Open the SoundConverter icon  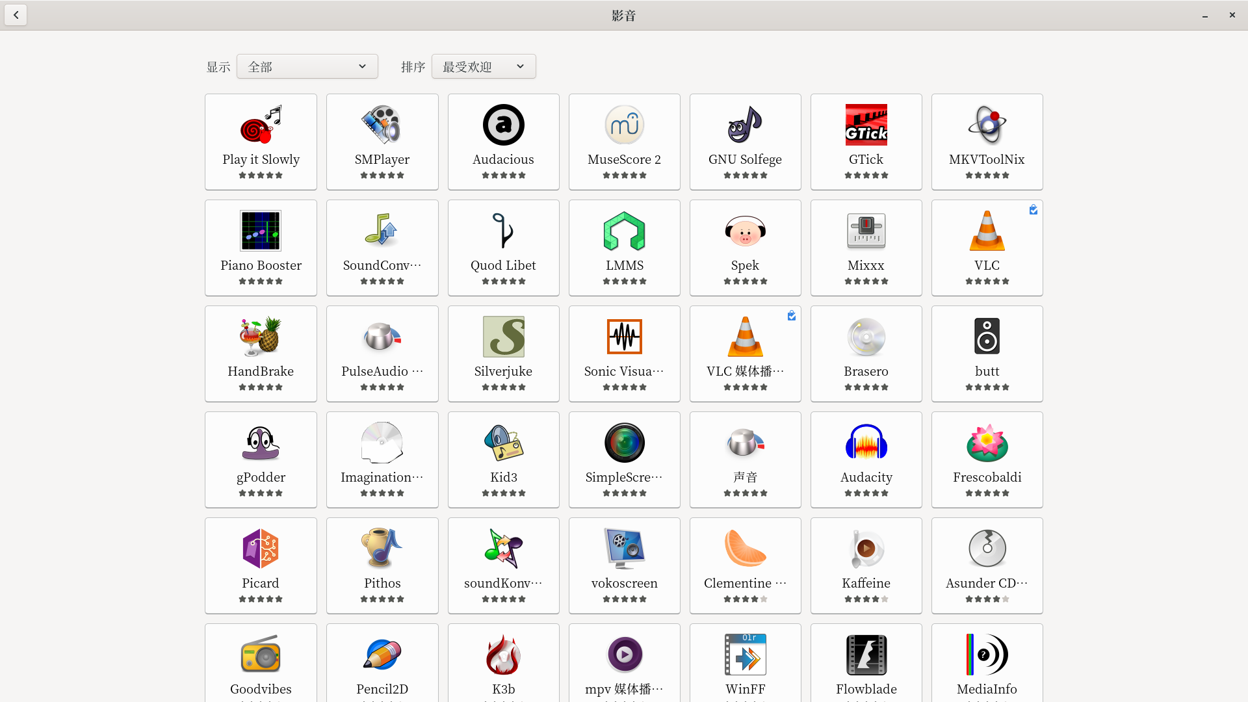pyautogui.click(x=382, y=230)
